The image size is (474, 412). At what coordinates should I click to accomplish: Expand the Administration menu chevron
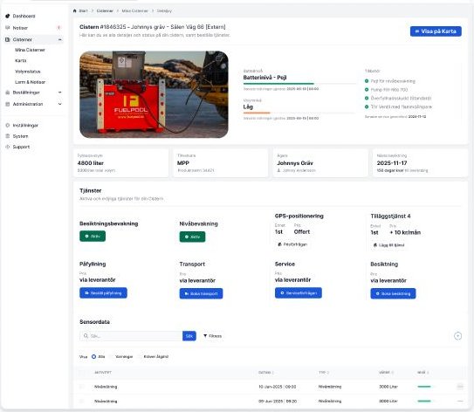click(x=60, y=104)
